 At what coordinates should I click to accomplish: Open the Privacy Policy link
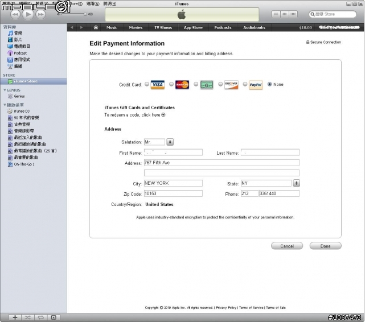pos(226,308)
